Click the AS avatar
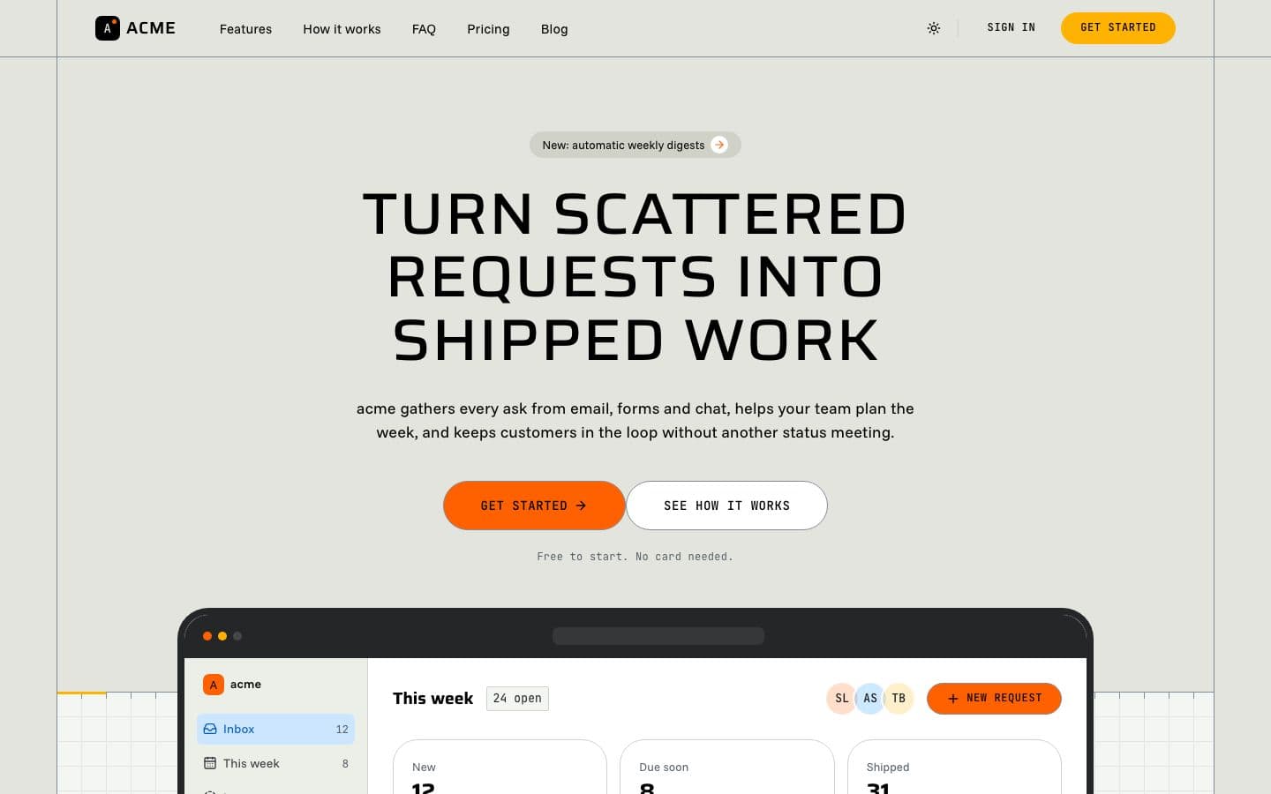The width and height of the screenshot is (1271, 794). tap(870, 698)
